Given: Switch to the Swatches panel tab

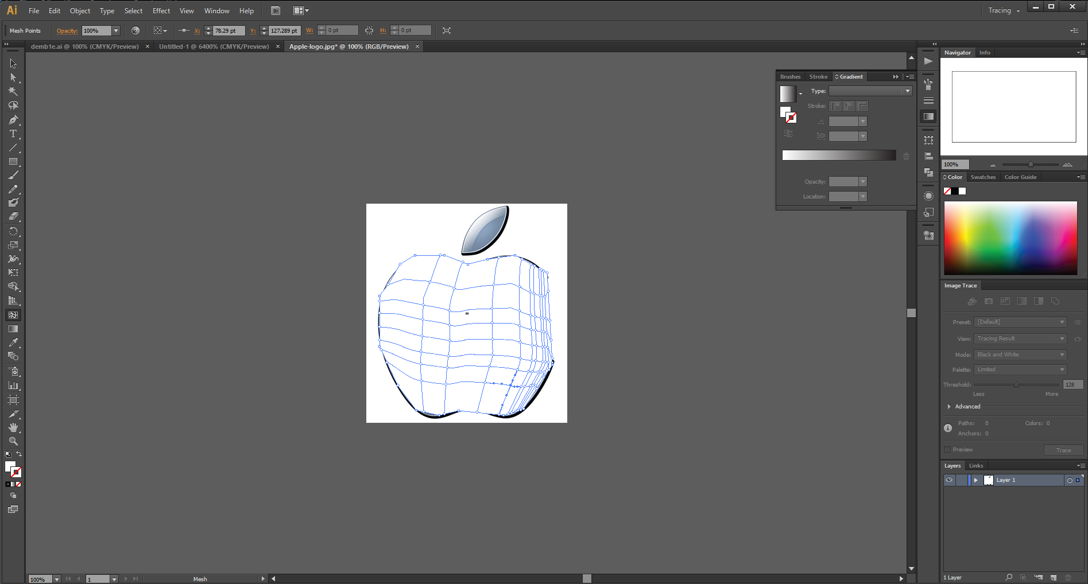Looking at the screenshot, I should click(x=983, y=177).
